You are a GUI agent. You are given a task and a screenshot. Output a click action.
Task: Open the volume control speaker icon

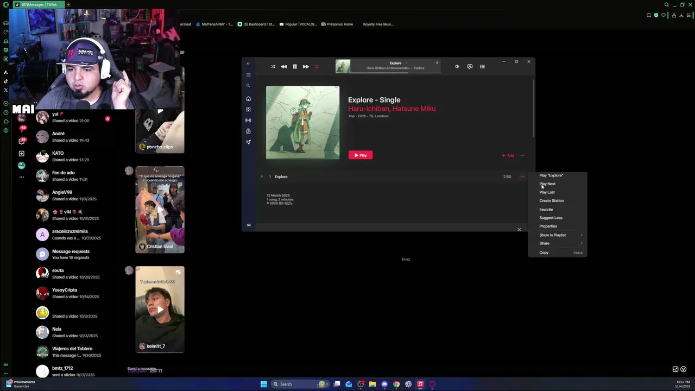click(457, 67)
